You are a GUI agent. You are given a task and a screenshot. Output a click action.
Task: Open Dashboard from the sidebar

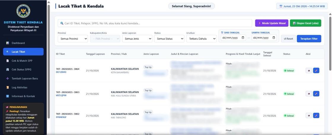tap(23, 43)
